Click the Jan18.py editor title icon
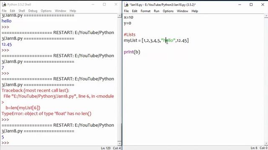 click(x=126, y=5)
